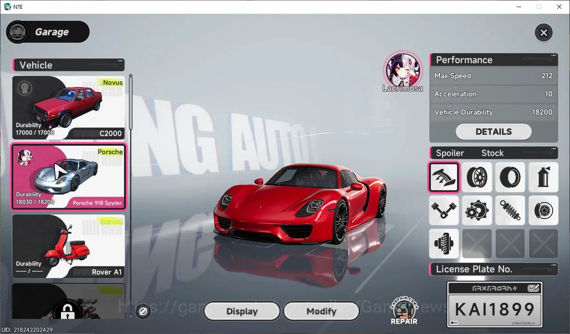Click the Garage emblem badge
Viewport: 570px width, 334px height.
pos(18,32)
